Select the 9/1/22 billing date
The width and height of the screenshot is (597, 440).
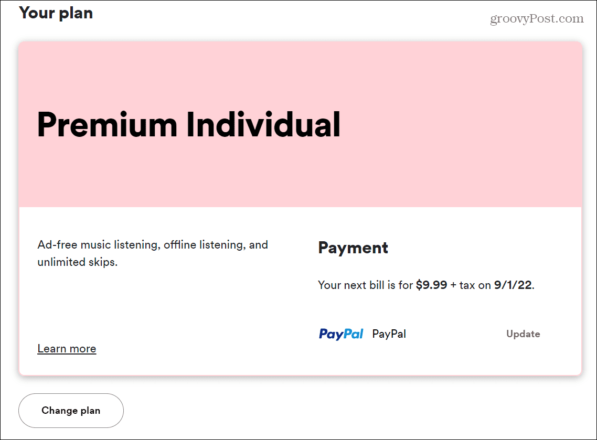513,285
